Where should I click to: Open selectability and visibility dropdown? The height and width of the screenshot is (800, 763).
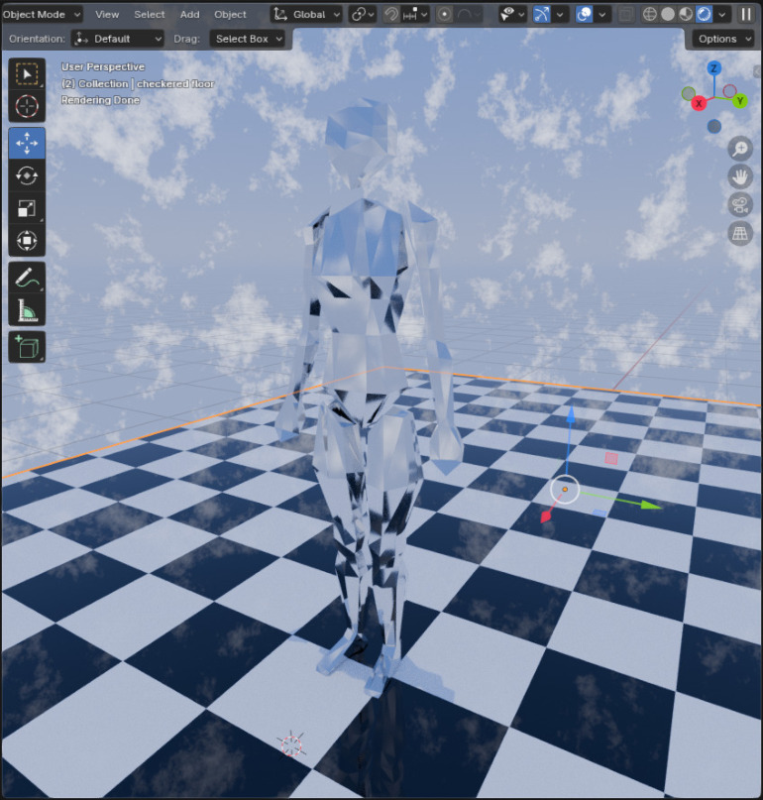click(x=512, y=14)
